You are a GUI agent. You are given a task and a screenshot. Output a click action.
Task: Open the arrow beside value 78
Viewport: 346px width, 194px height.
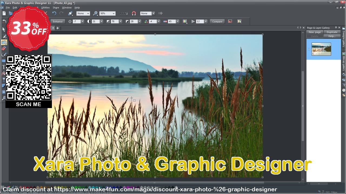click(121, 21)
